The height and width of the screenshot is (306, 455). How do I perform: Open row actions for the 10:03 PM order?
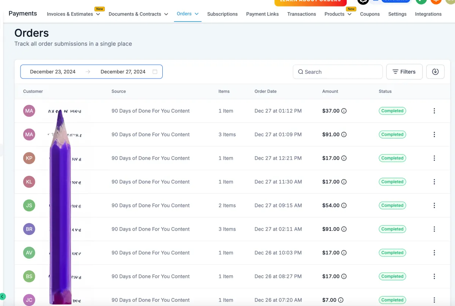434,253
